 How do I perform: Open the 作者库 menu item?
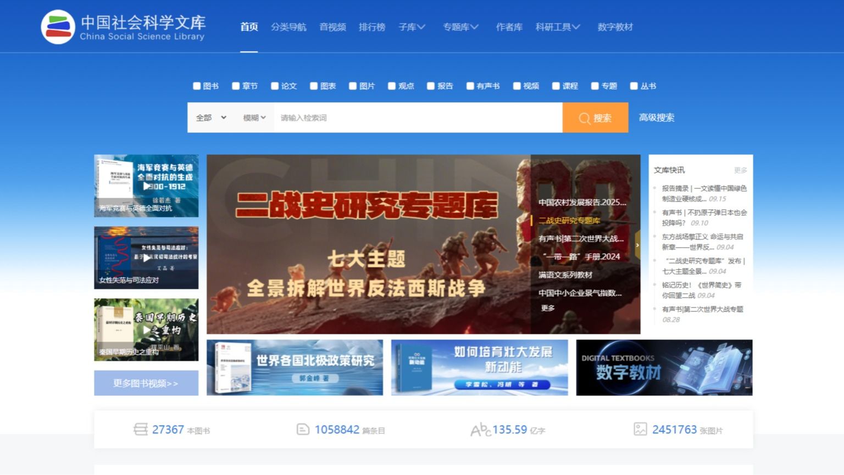click(509, 27)
